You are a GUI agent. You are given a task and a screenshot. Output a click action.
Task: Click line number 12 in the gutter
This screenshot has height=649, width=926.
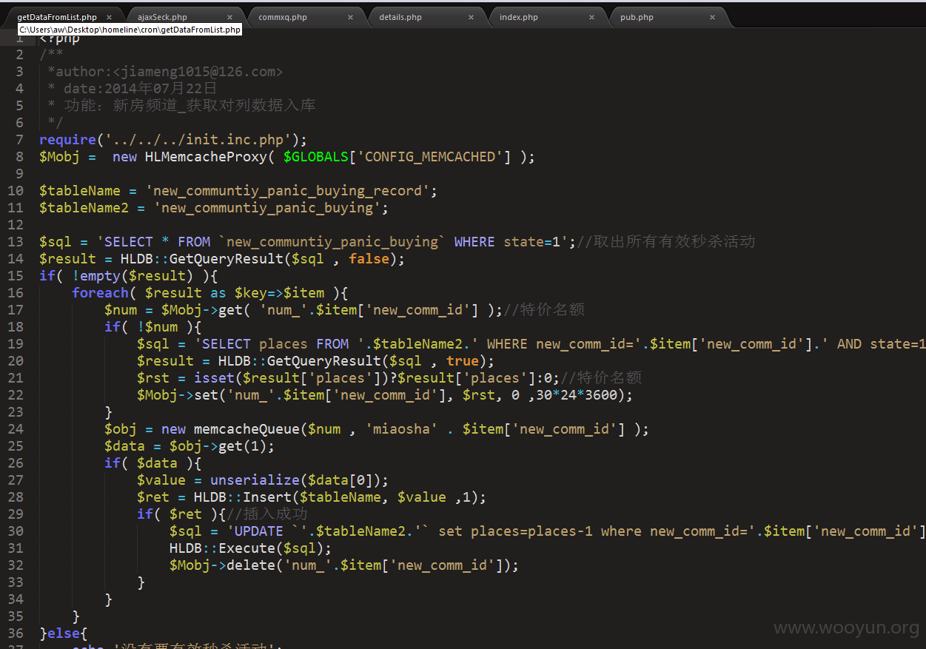point(16,225)
